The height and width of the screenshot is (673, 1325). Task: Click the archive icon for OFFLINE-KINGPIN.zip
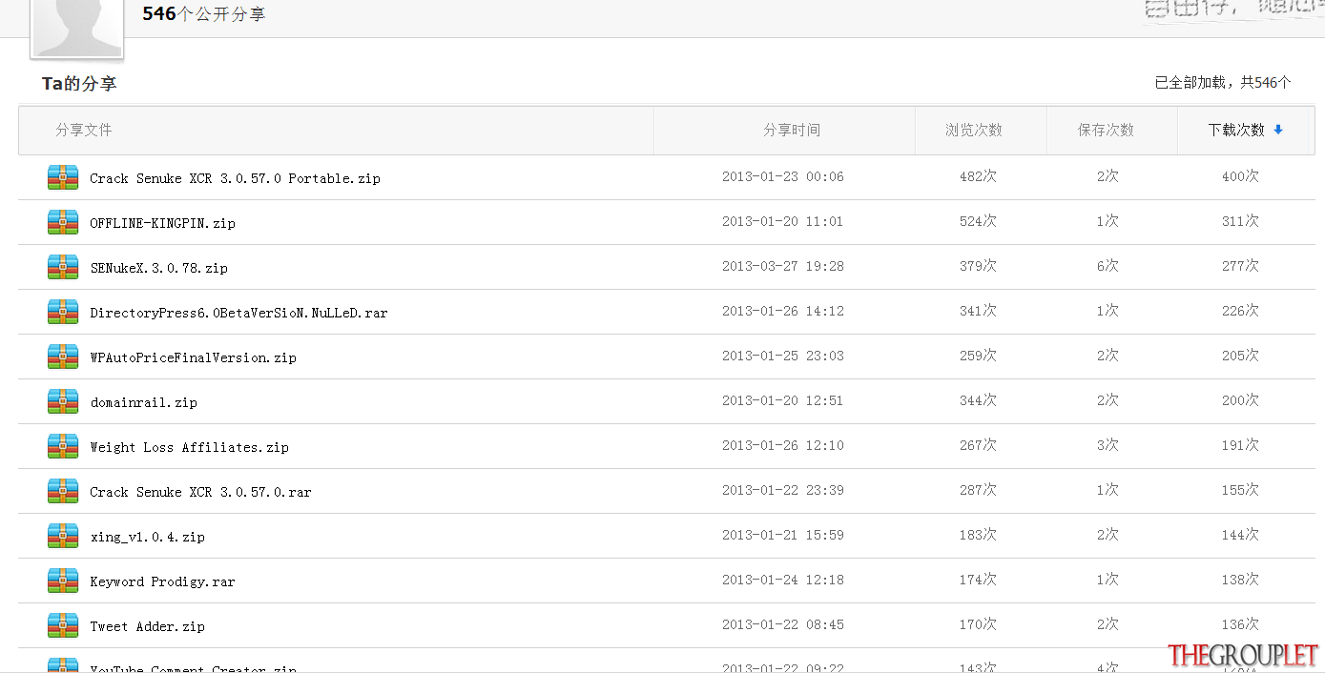pyautogui.click(x=63, y=222)
